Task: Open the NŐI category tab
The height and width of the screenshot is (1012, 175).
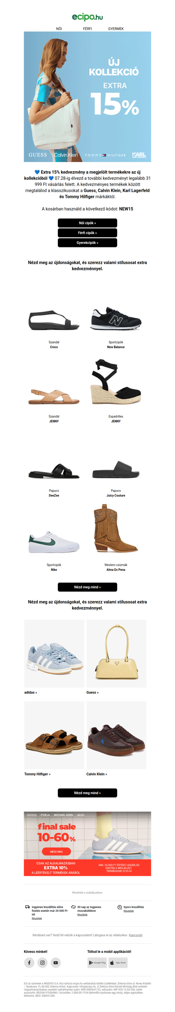Action: coord(59,28)
